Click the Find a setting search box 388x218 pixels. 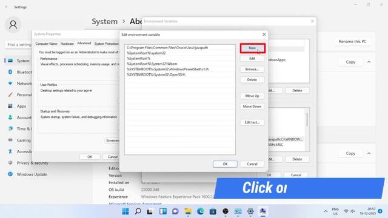click(x=19, y=45)
